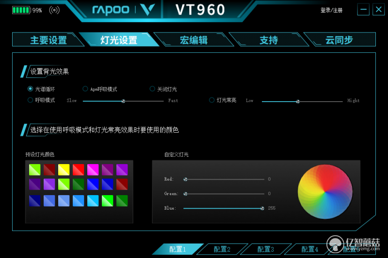
Task: Choose the light periwinkle blue preset swatch
Action: click(64, 200)
